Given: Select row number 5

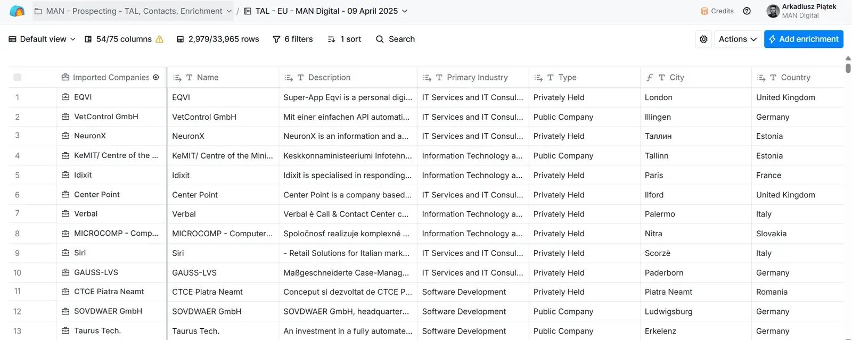Looking at the screenshot, I should click(x=17, y=175).
